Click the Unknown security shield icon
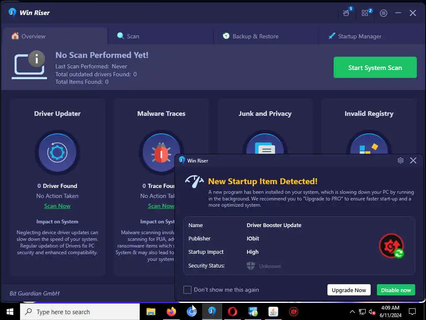This screenshot has height=320, width=426. [x=251, y=265]
